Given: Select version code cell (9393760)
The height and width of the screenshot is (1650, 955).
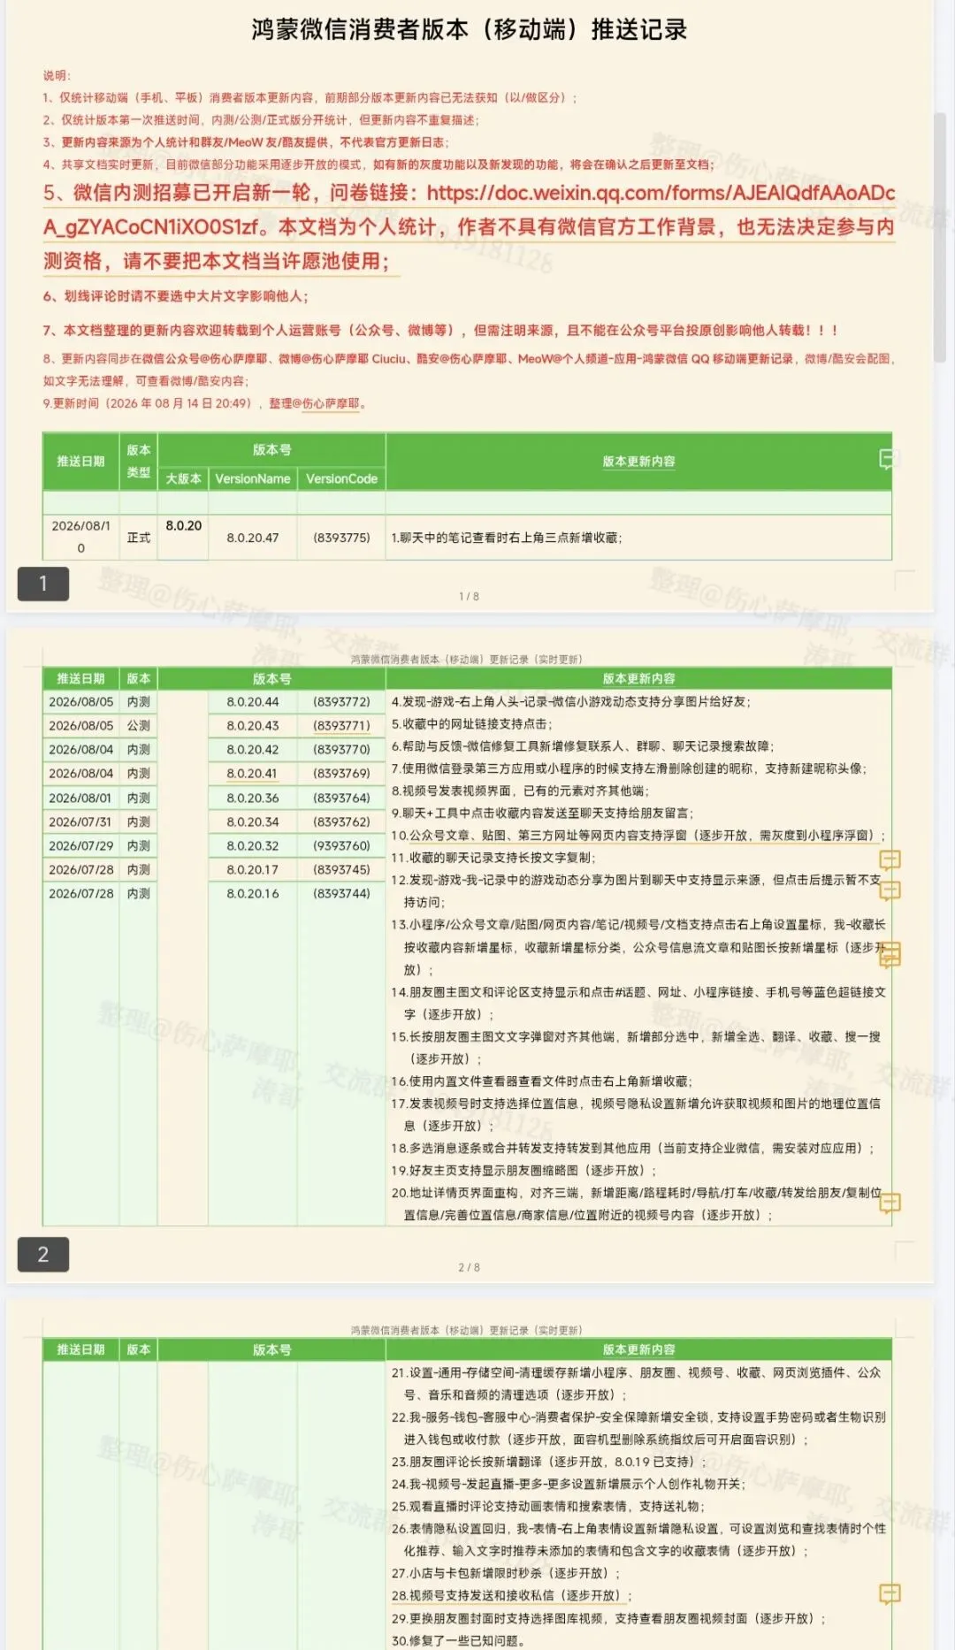Looking at the screenshot, I should tap(341, 845).
